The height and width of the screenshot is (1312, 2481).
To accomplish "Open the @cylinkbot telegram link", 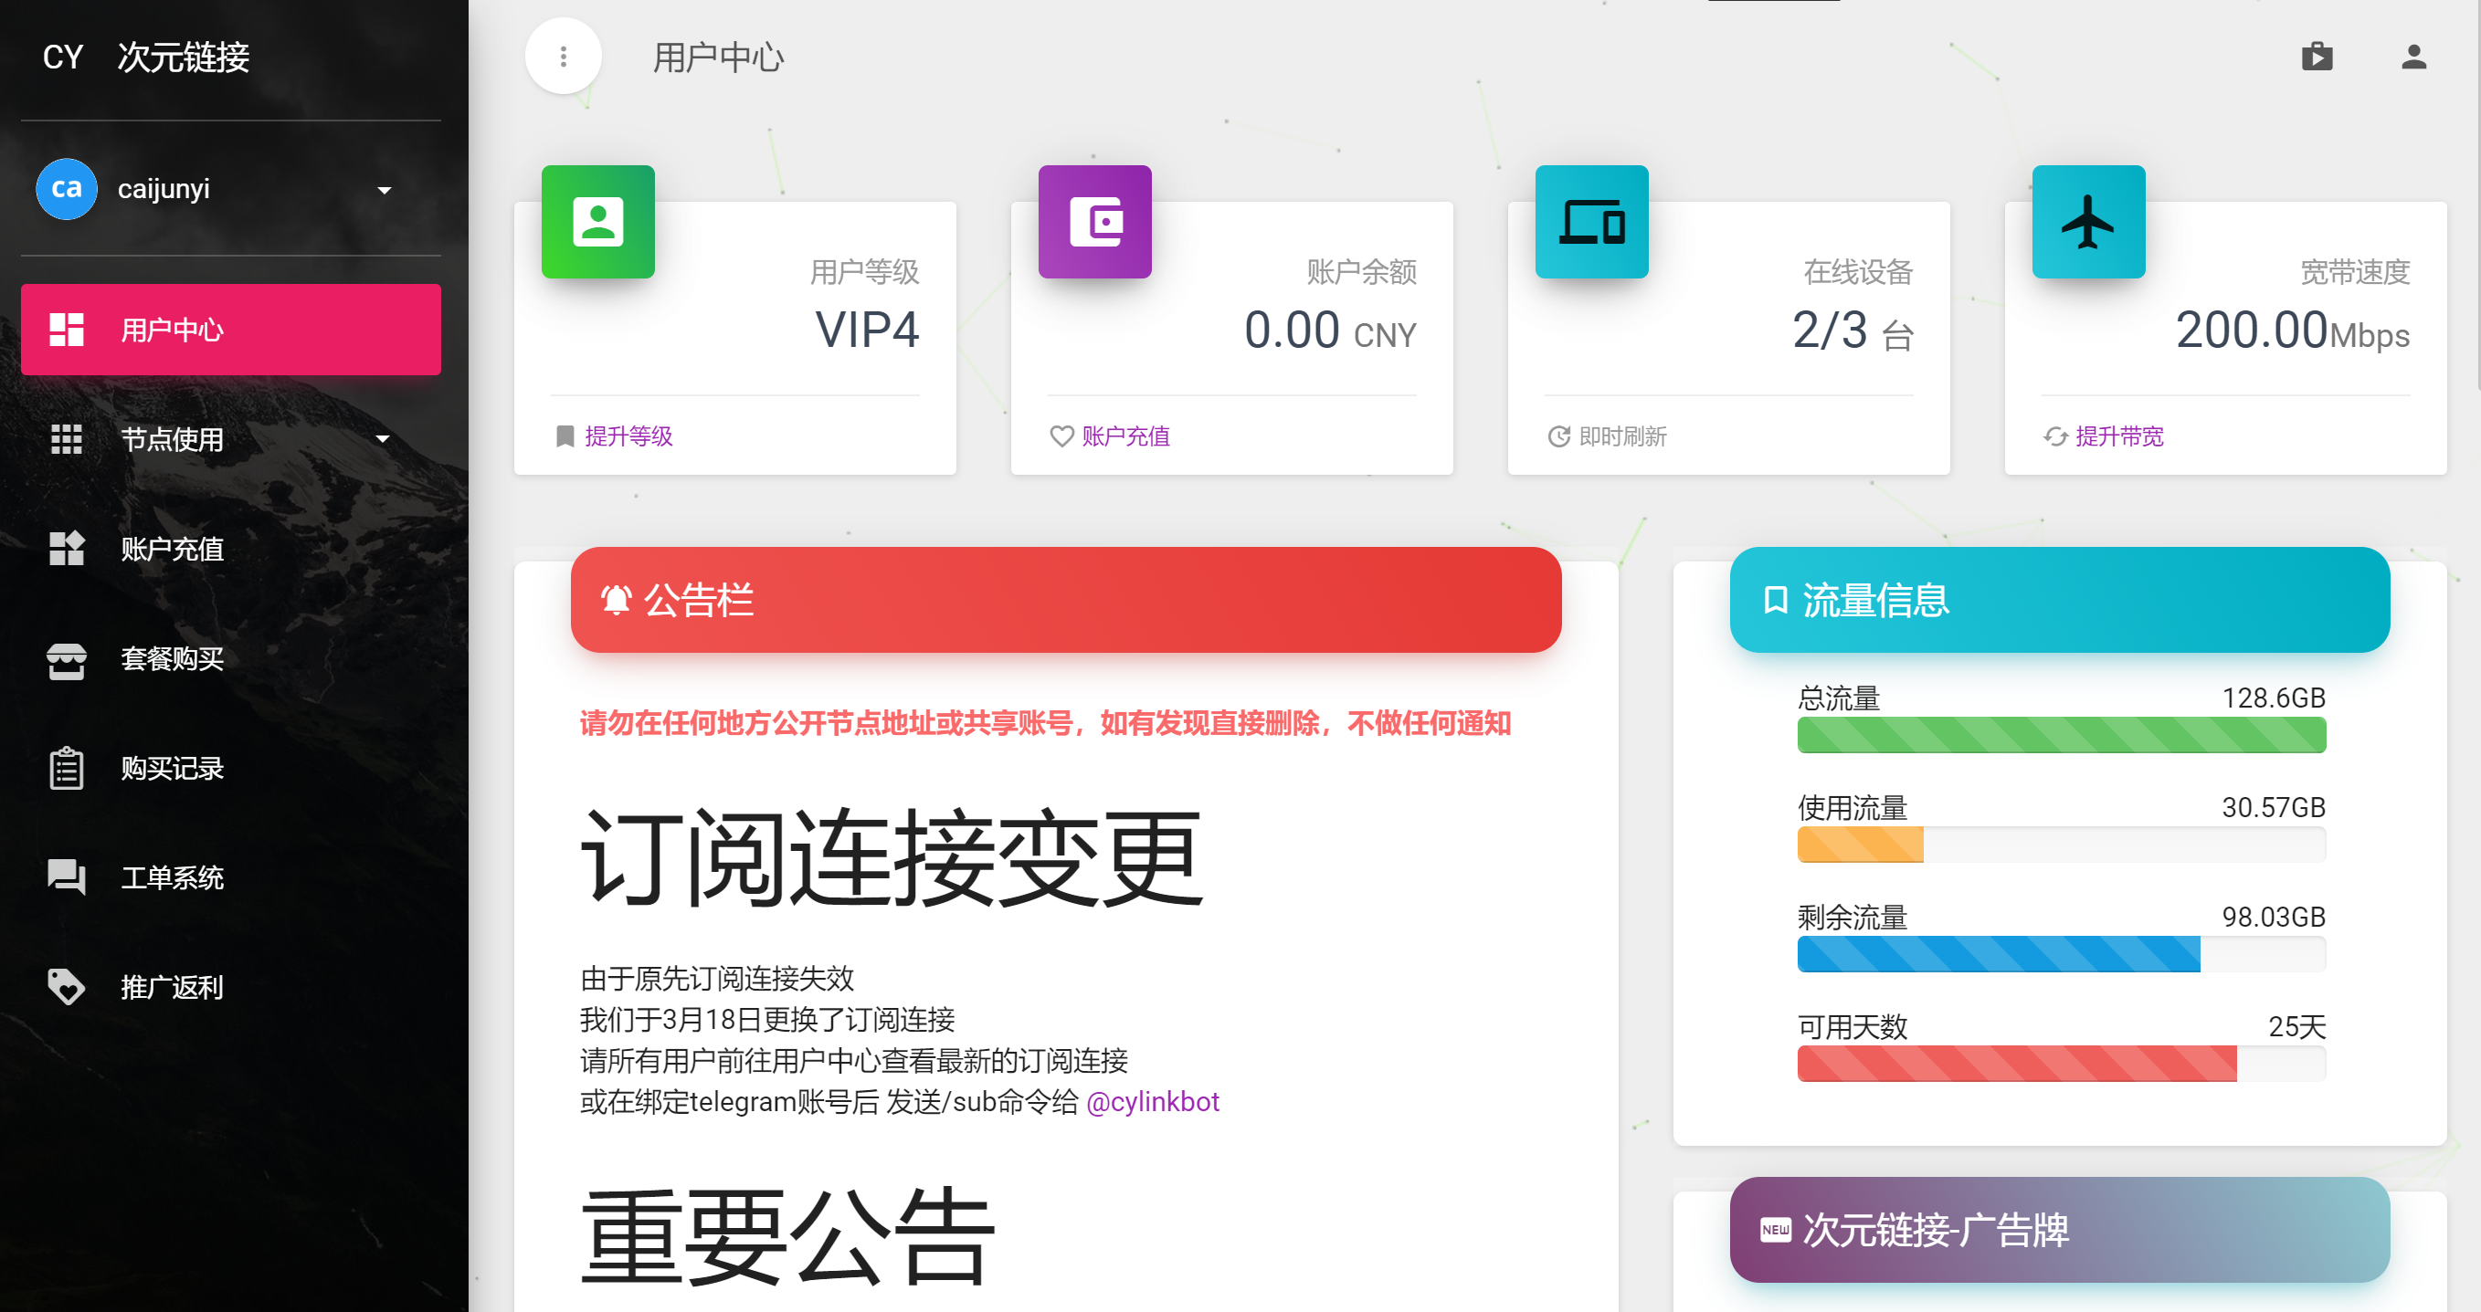I will (x=1153, y=1101).
